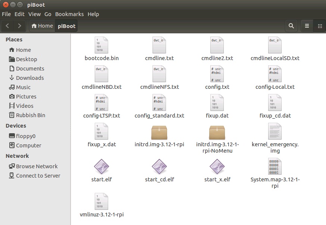Open the floppy0 device entry

tap(23, 136)
